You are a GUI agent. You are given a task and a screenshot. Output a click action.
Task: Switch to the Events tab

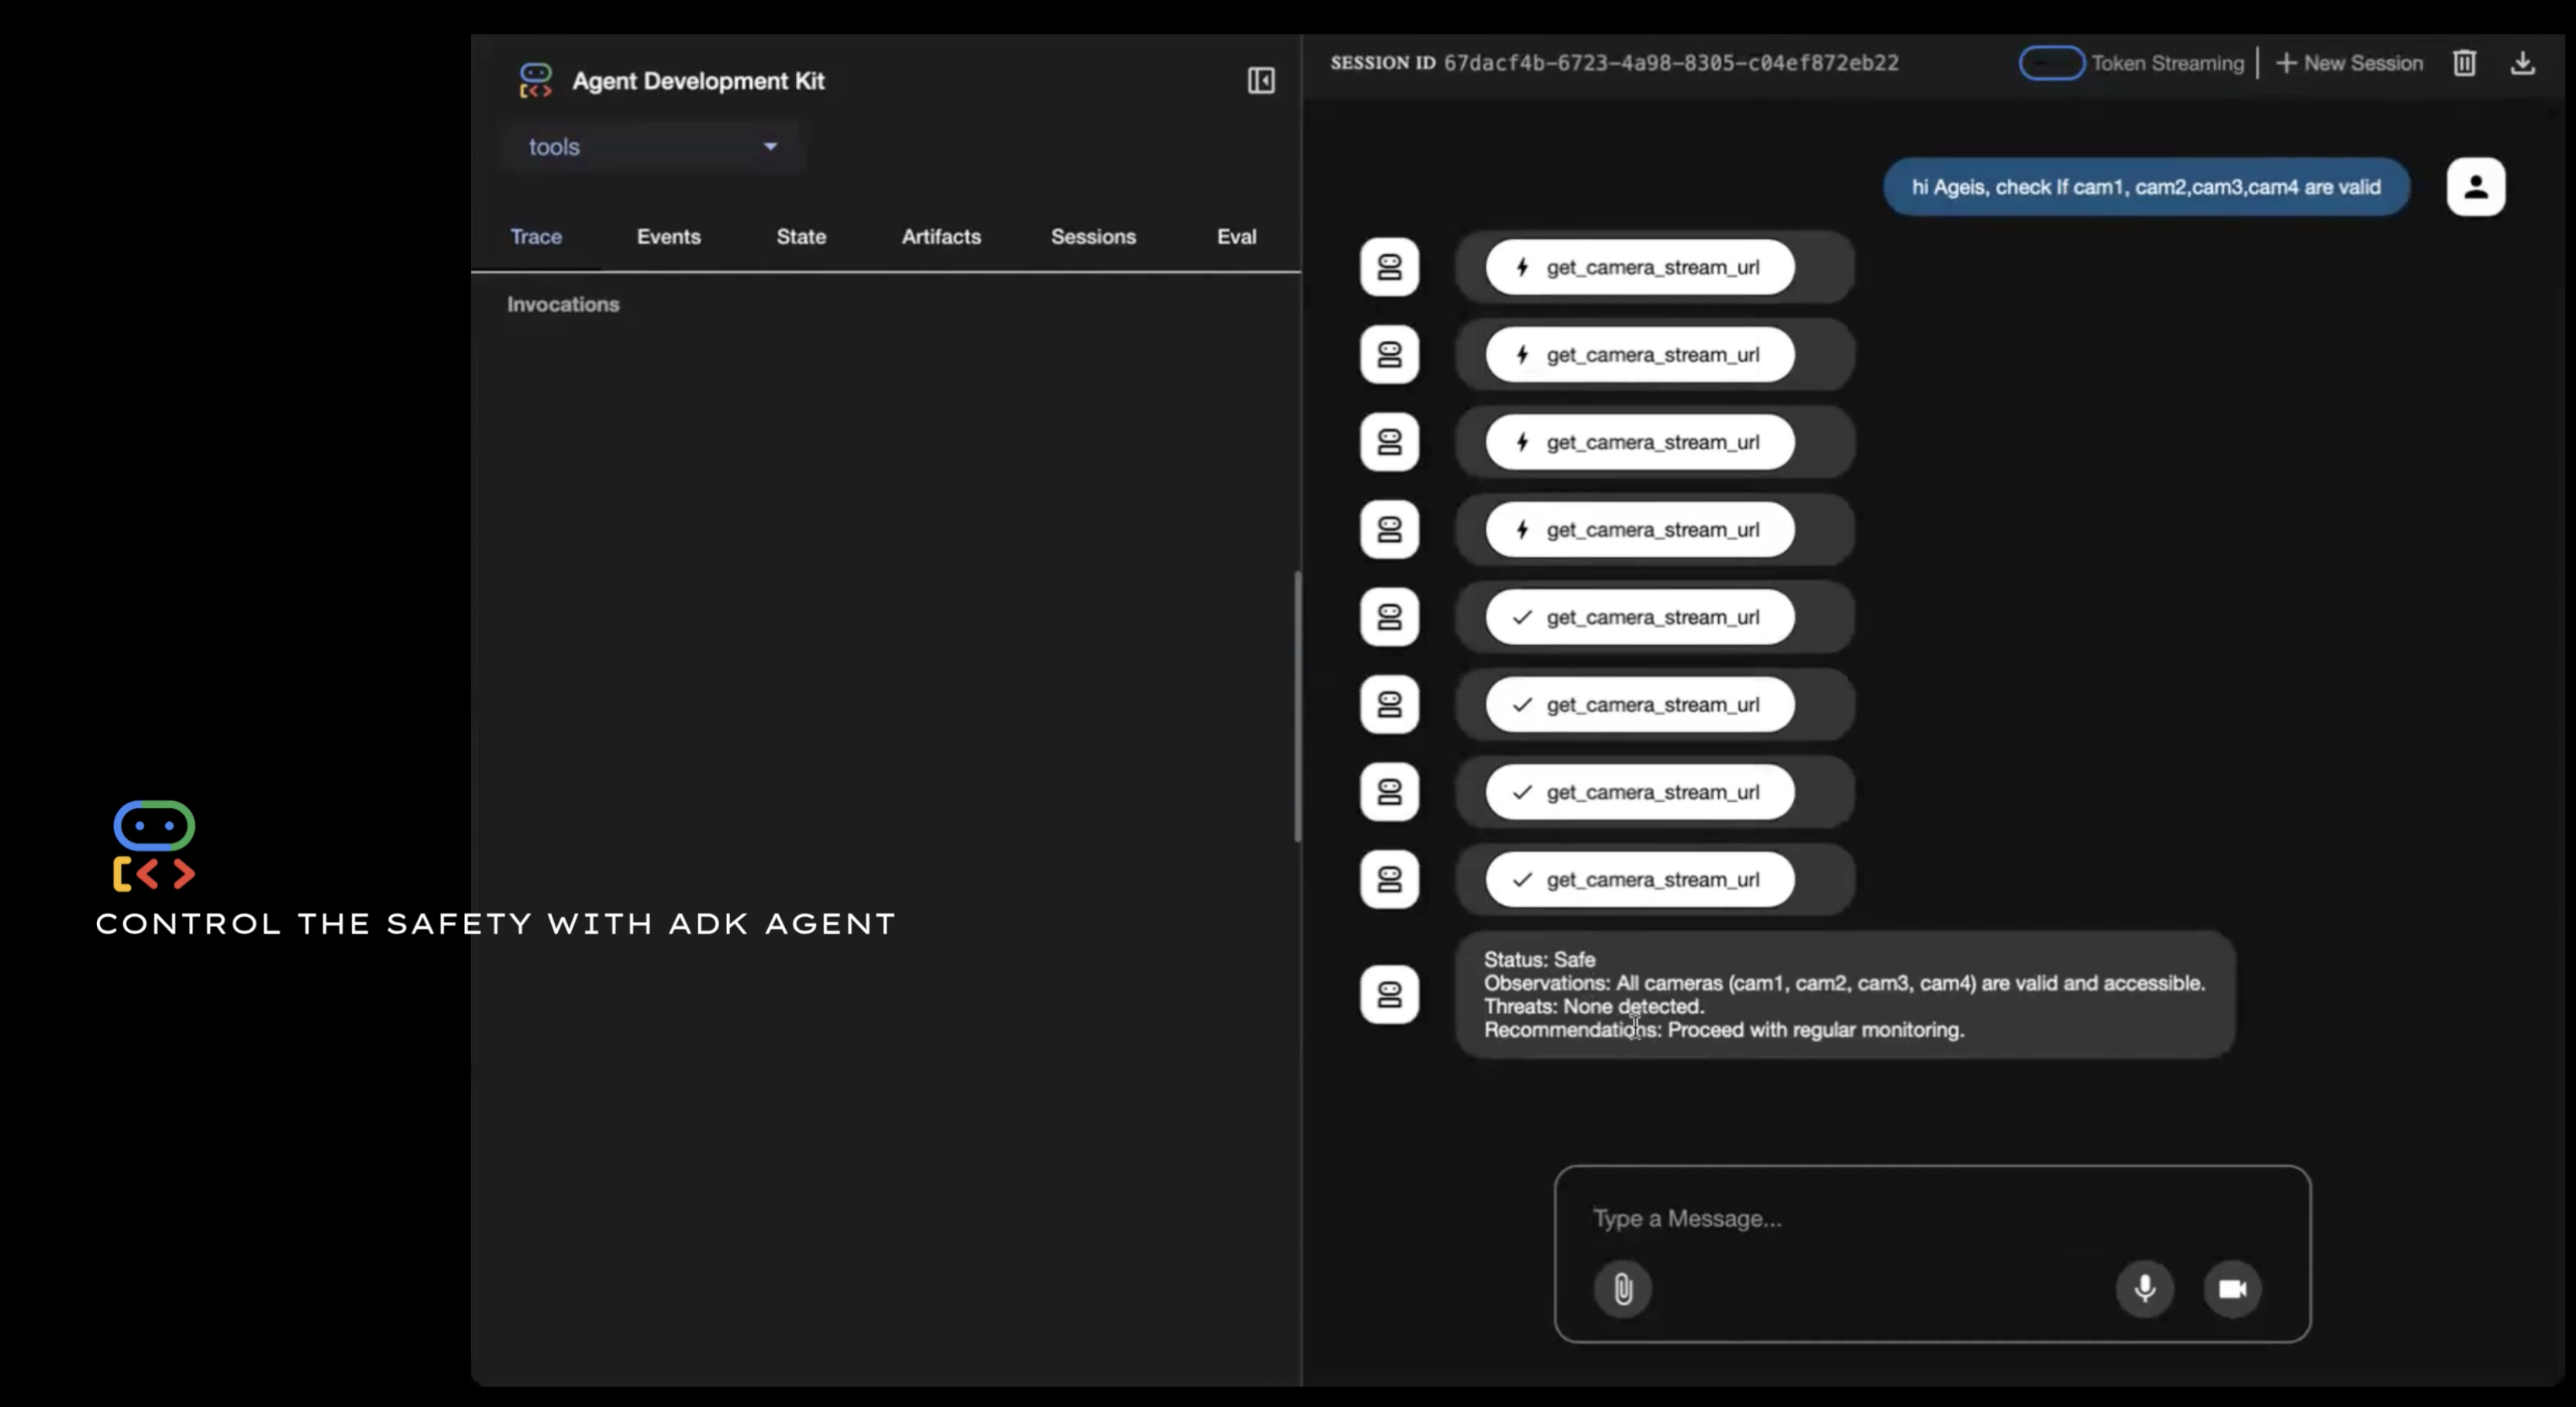[668, 237]
